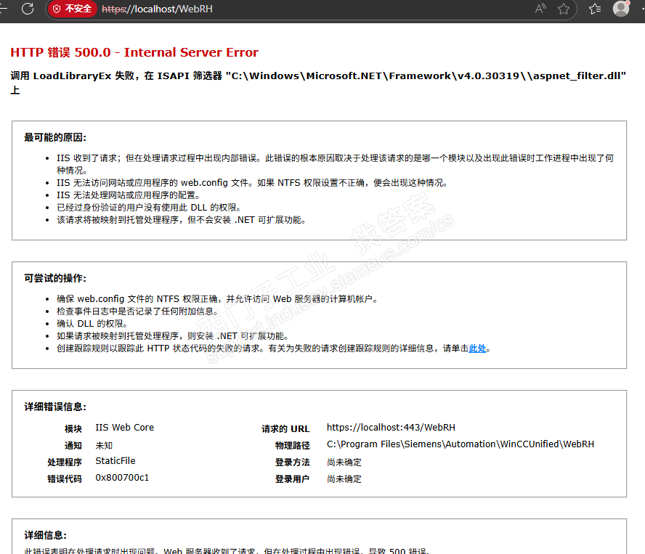Click the 详细信息 section title

[x=45, y=535]
